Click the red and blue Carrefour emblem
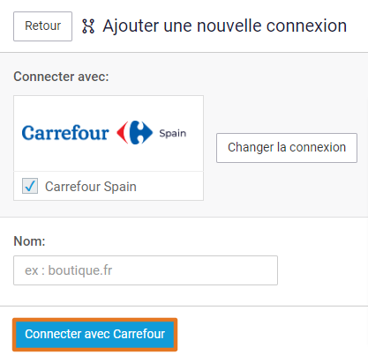 coord(135,132)
